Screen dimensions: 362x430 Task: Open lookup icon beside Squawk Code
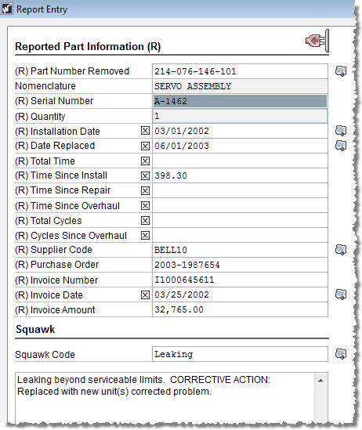click(x=341, y=354)
